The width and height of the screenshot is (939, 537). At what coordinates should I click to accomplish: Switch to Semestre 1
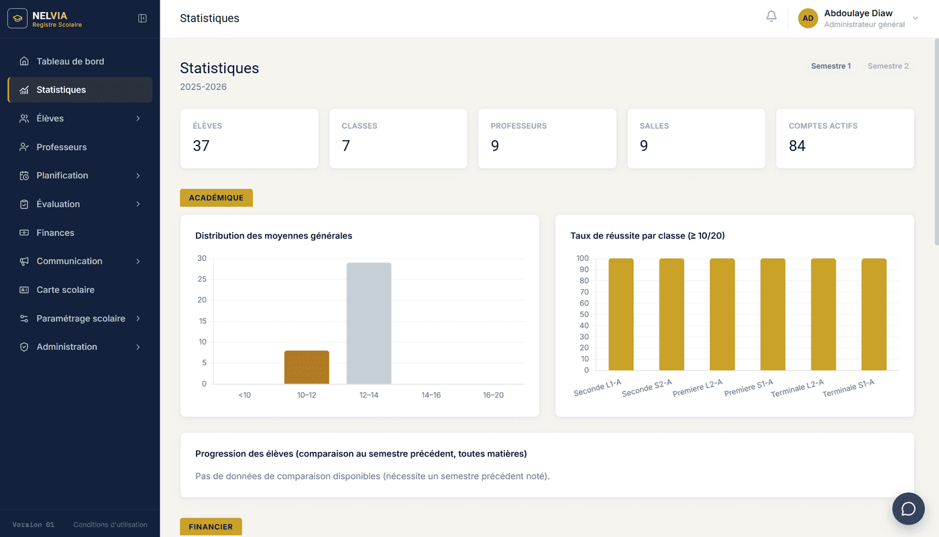(x=831, y=66)
